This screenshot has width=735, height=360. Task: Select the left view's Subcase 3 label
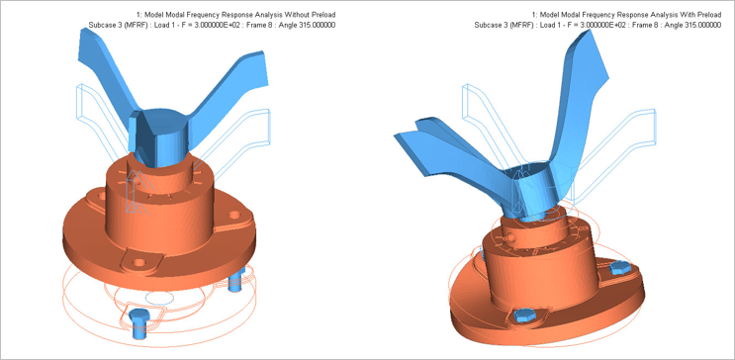pos(212,25)
